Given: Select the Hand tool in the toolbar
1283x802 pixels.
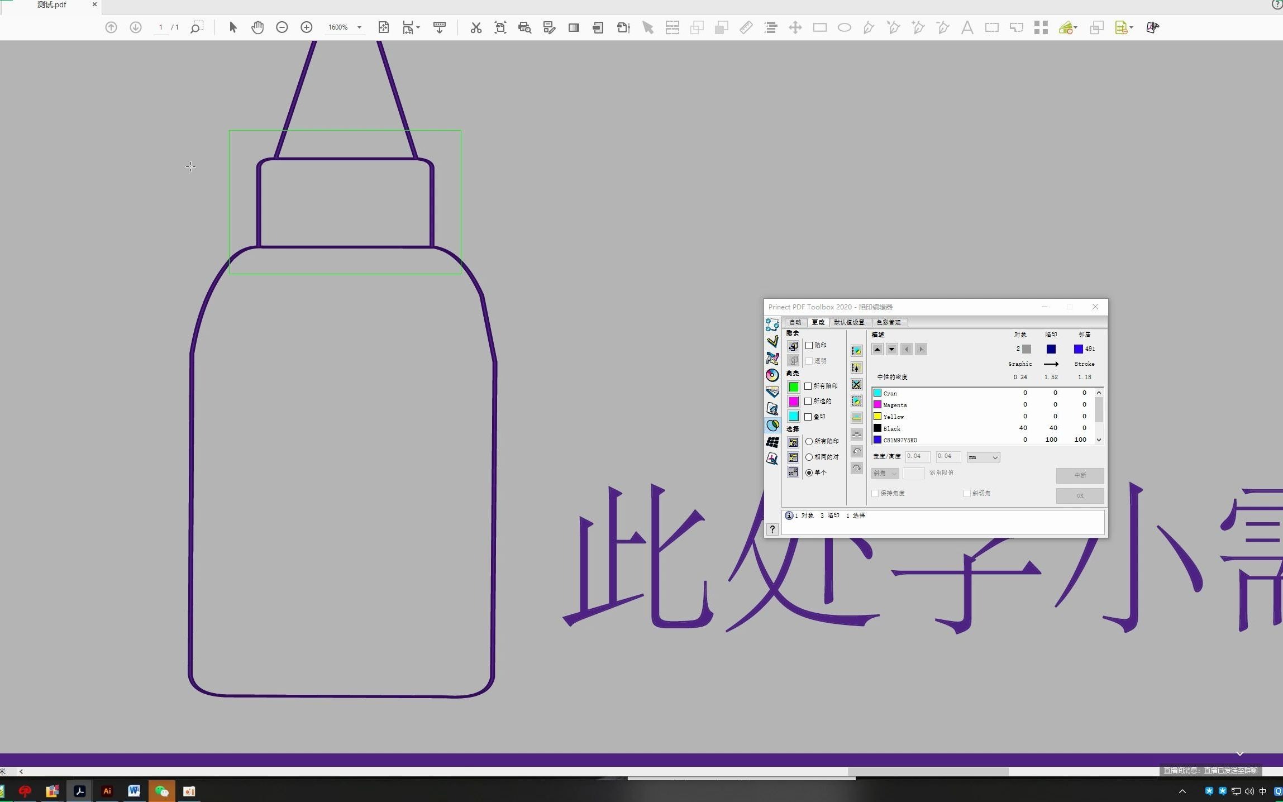Looking at the screenshot, I should click(x=257, y=27).
